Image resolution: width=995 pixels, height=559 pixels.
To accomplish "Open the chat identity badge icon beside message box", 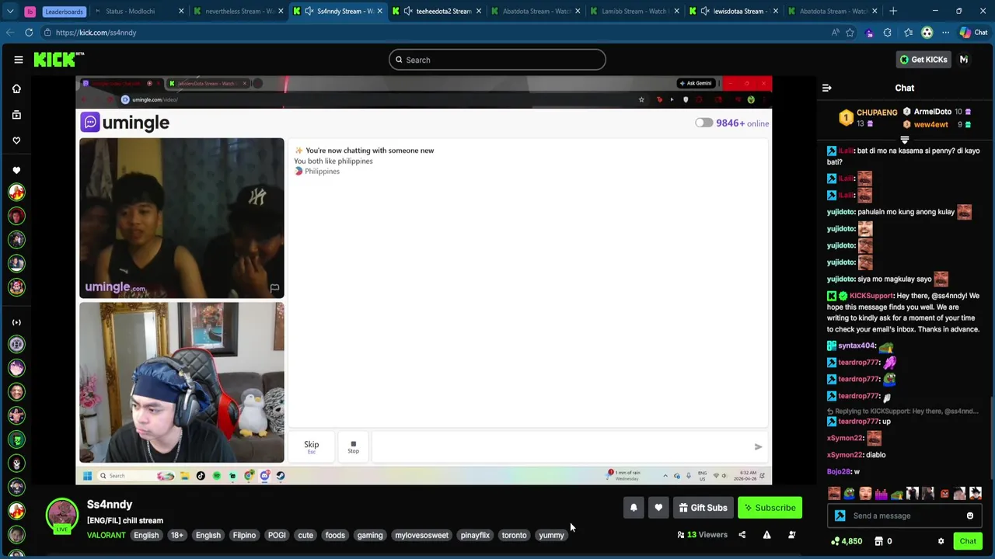I will point(840,516).
